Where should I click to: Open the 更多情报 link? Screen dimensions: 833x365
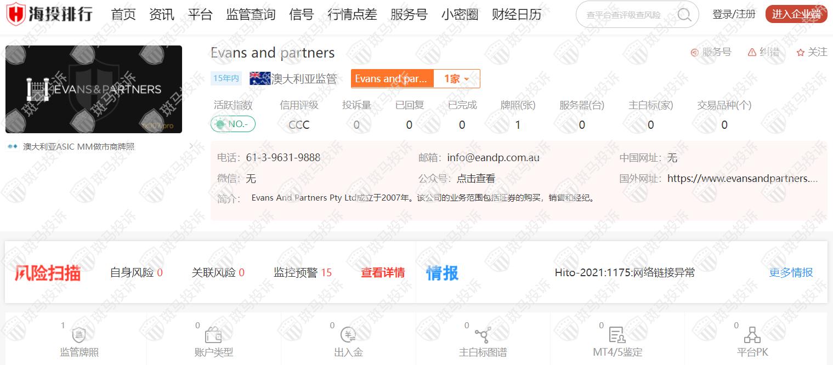pyautogui.click(x=791, y=272)
